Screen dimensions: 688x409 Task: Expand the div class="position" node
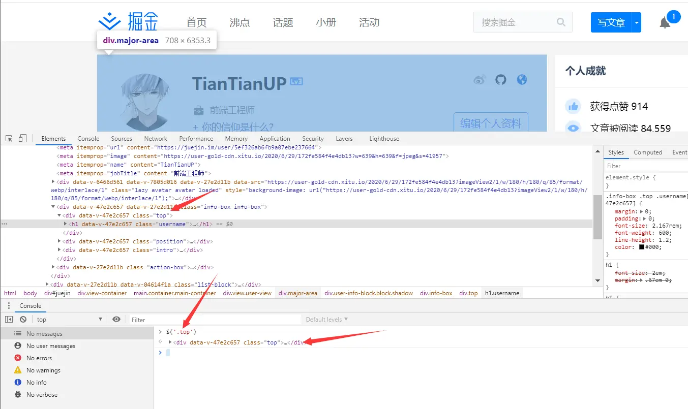pos(59,241)
